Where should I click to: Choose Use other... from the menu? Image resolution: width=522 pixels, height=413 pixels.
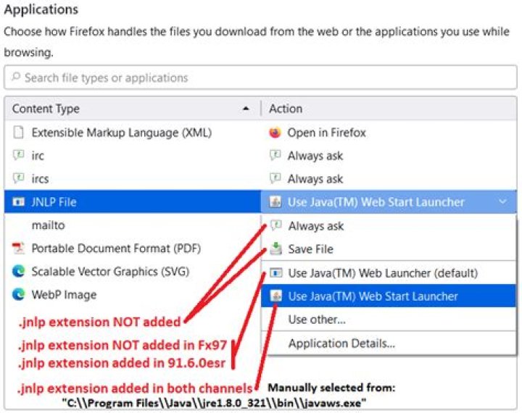317,319
